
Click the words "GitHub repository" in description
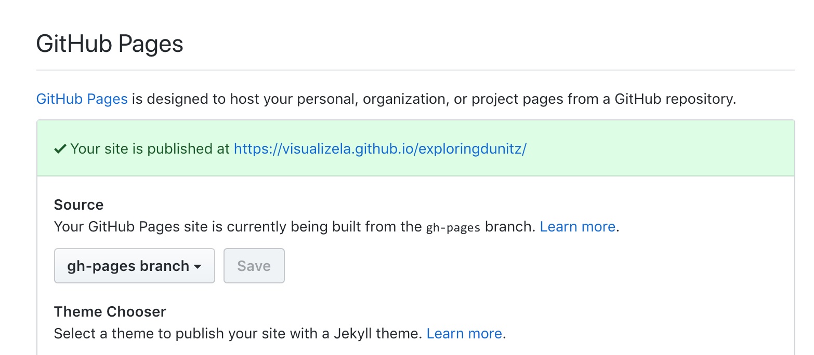pos(675,99)
